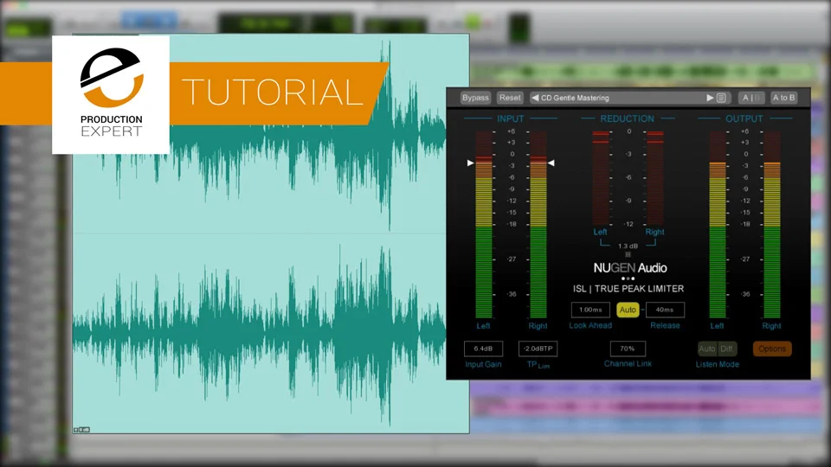Click the Input Right level meter
This screenshot has height=467, width=831.
pyautogui.click(x=538, y=225)
